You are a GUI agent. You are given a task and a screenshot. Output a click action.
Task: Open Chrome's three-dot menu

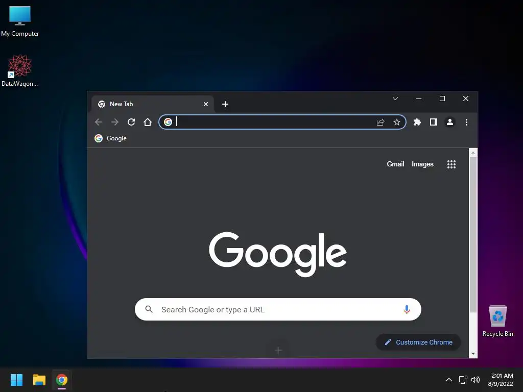coord(466,122)
